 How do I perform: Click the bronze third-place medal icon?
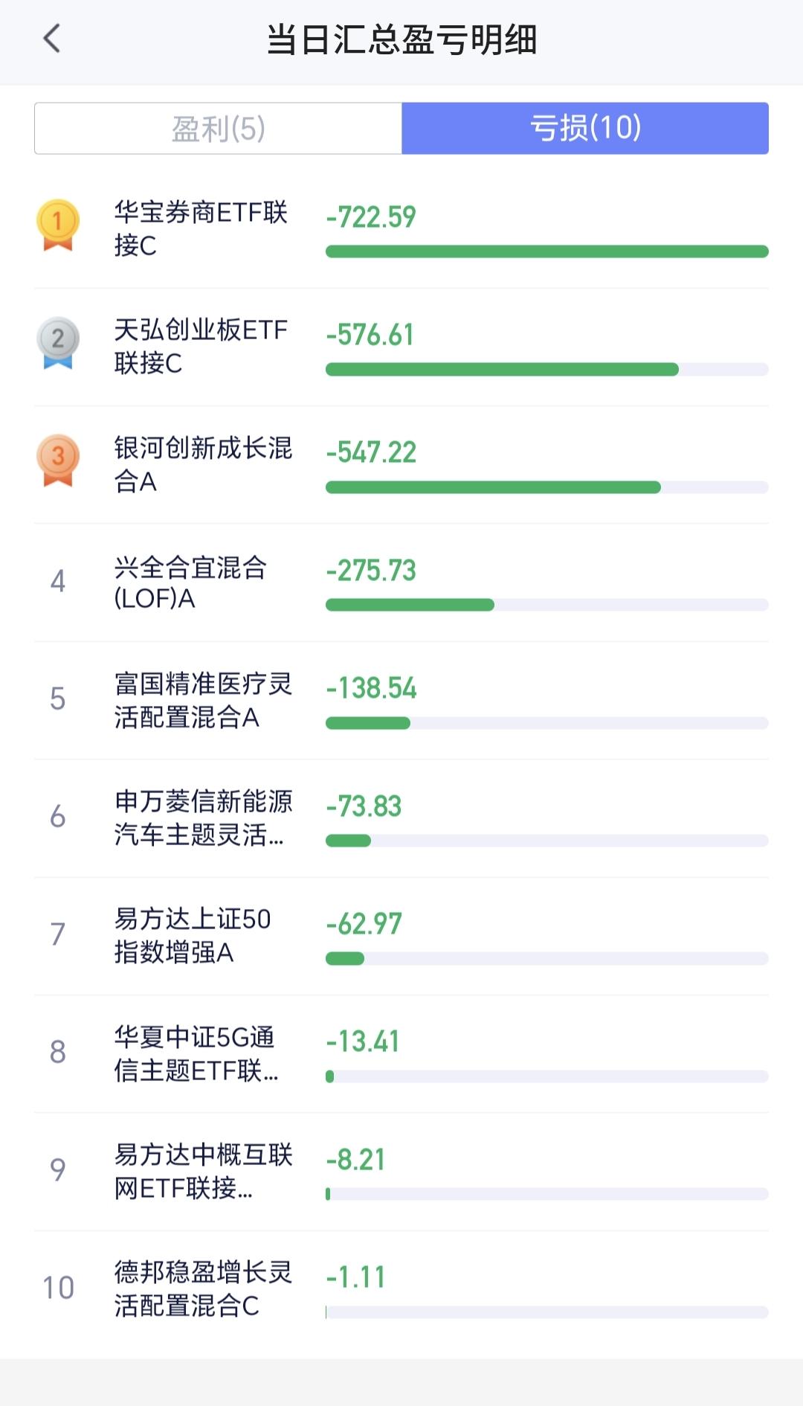[x=58, y=460]
